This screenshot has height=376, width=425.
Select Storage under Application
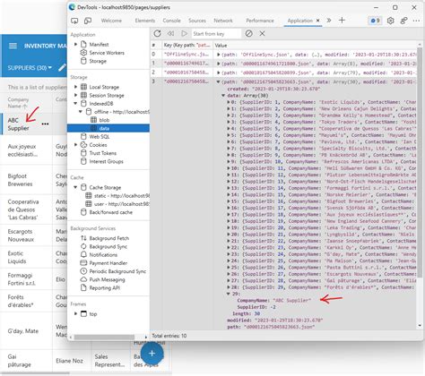[x=98, y=61]
